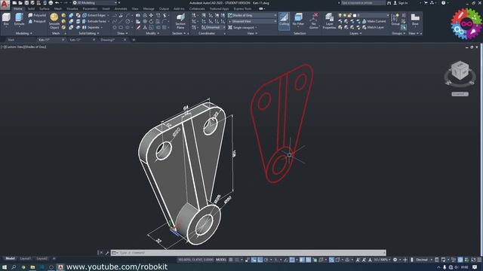Open the 3D Modeling workspace dropdown
This screenshot has height=271, width=483.
pyautogui.click(x=95, y=3)
